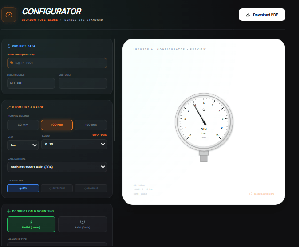Open the cadautoscript.com link in preview
Screen dimensions: 300x247
261,194
